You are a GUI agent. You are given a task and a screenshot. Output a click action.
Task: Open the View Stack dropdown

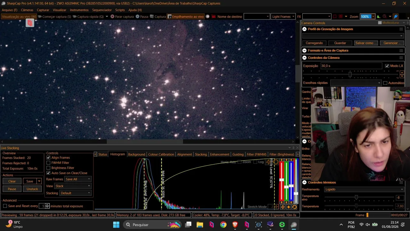coord(73,186)
